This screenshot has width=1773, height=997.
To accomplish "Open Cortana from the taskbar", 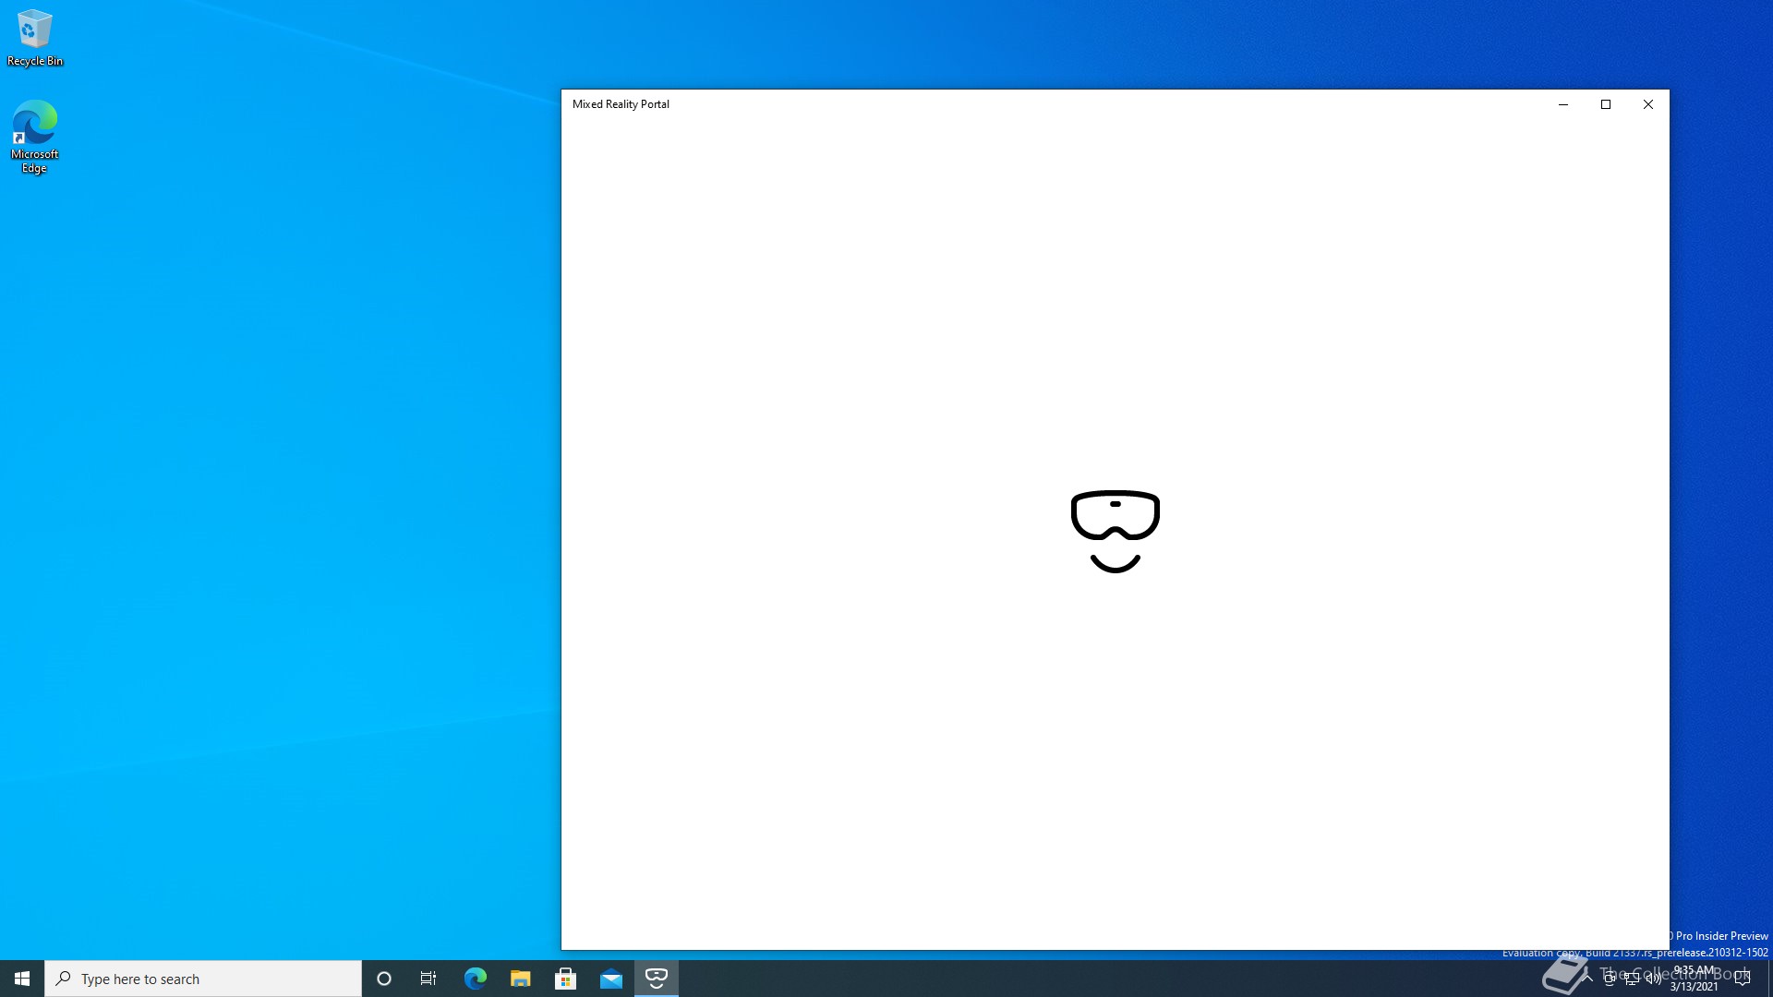I will tap(384, 979).
